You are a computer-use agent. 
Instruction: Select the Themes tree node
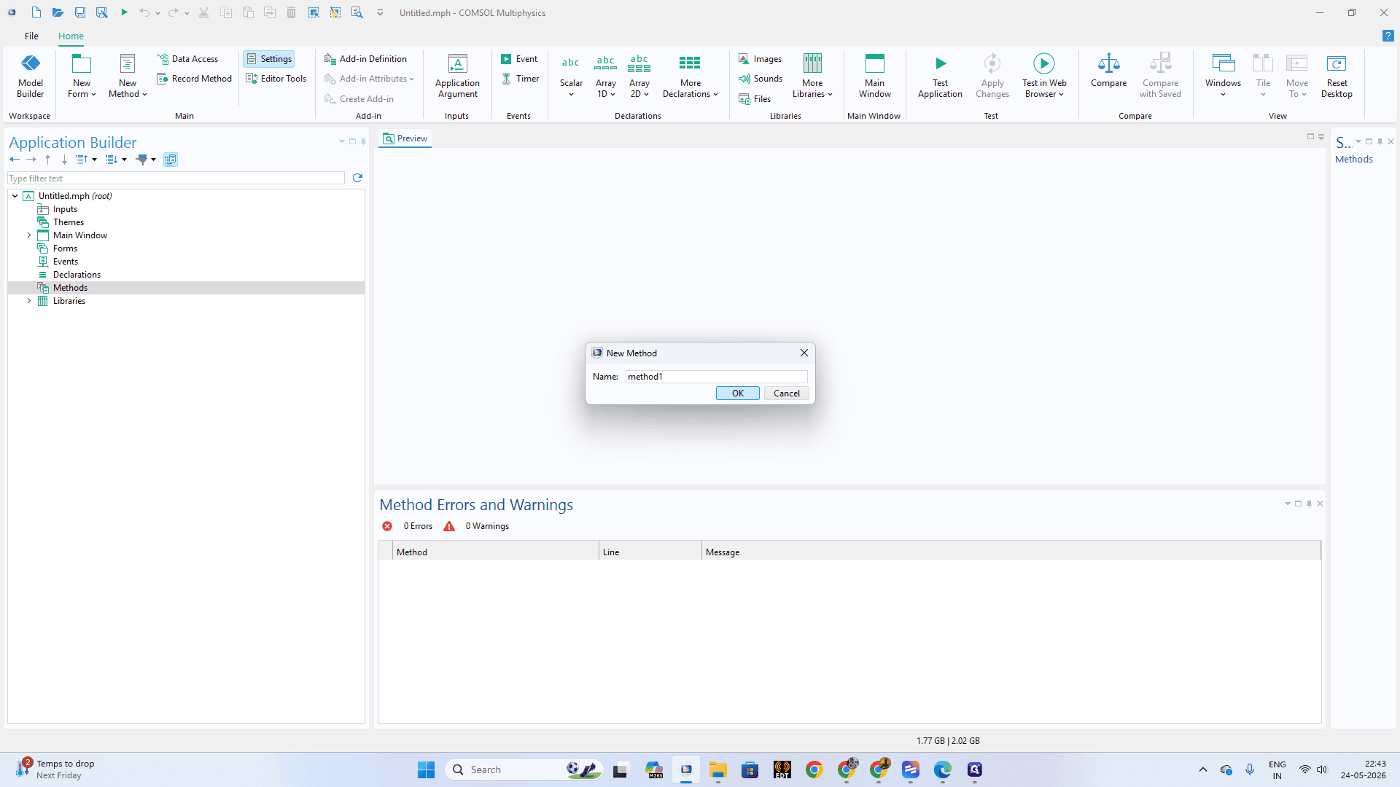click(68, 222)
